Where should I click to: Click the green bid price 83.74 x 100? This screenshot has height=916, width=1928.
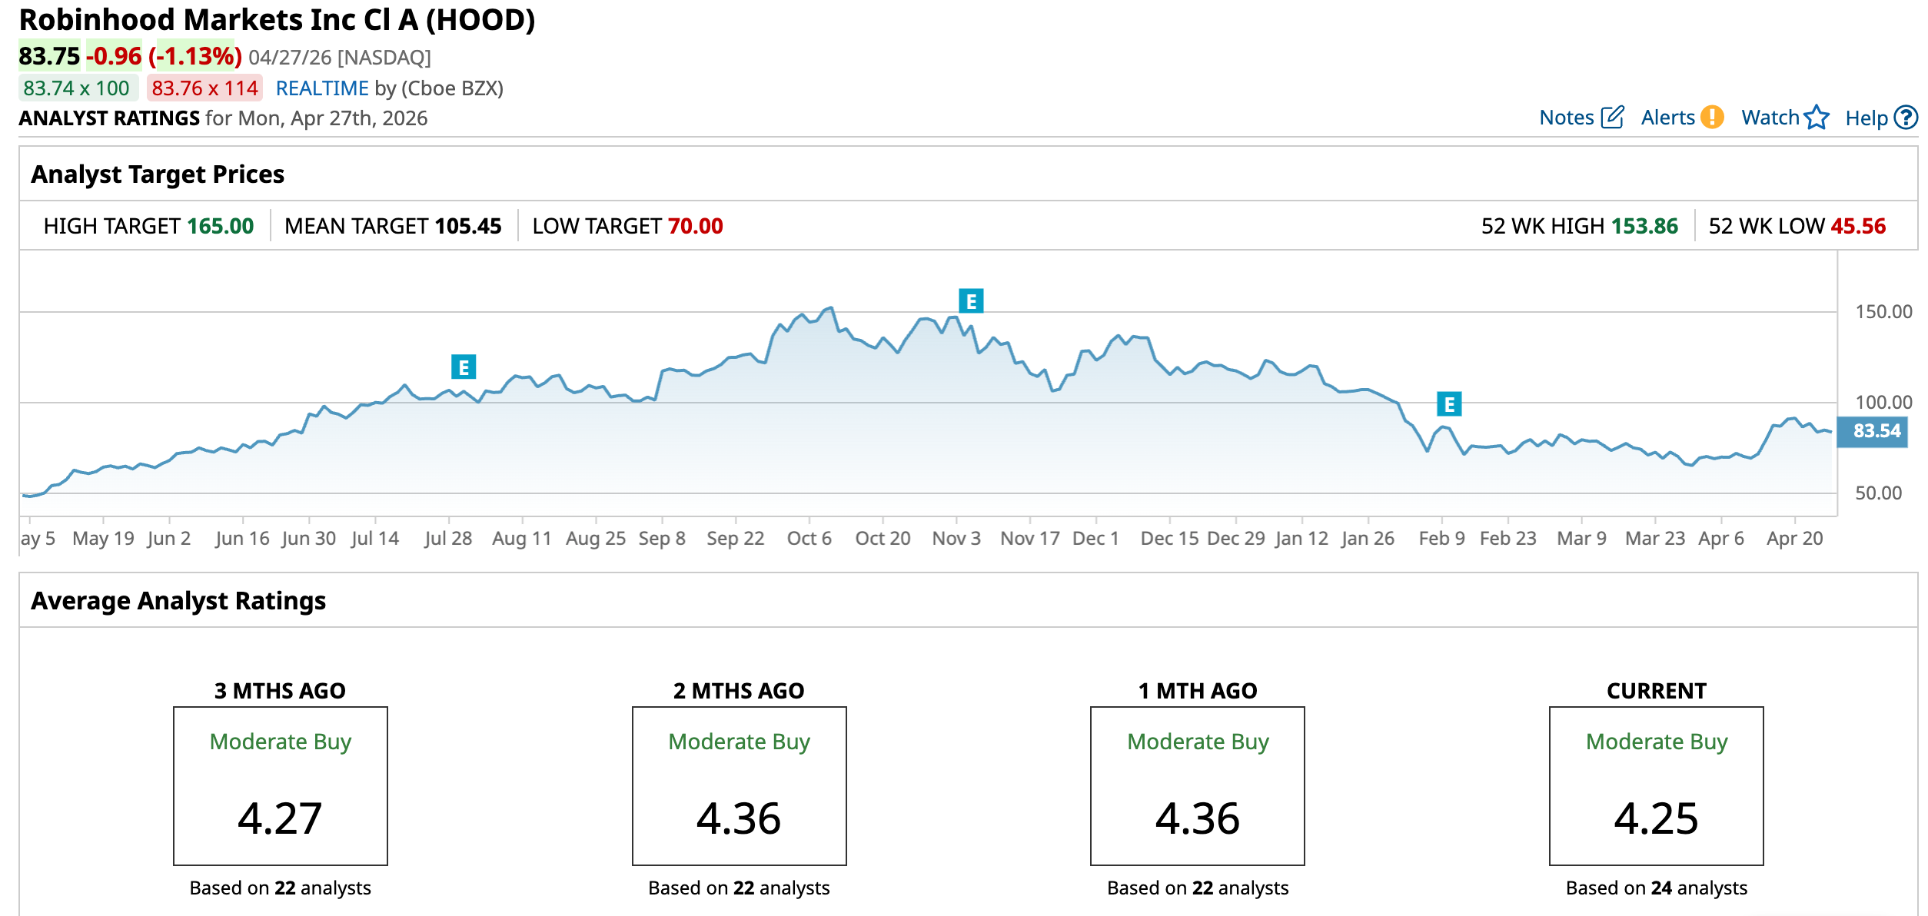(x=77, y=88)
